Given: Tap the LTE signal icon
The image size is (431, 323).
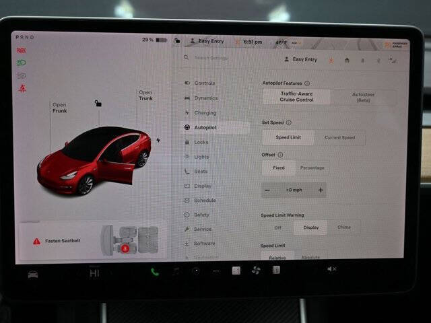Looking at the screenshot, I should 393,60.
